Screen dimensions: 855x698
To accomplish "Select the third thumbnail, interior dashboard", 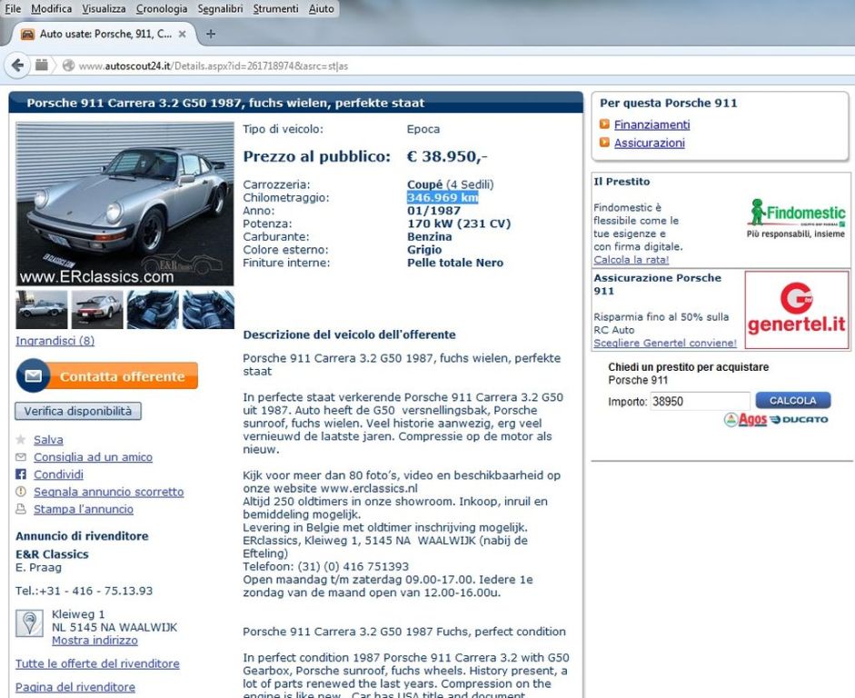I will pyautogui.click(x=153, y=310).
